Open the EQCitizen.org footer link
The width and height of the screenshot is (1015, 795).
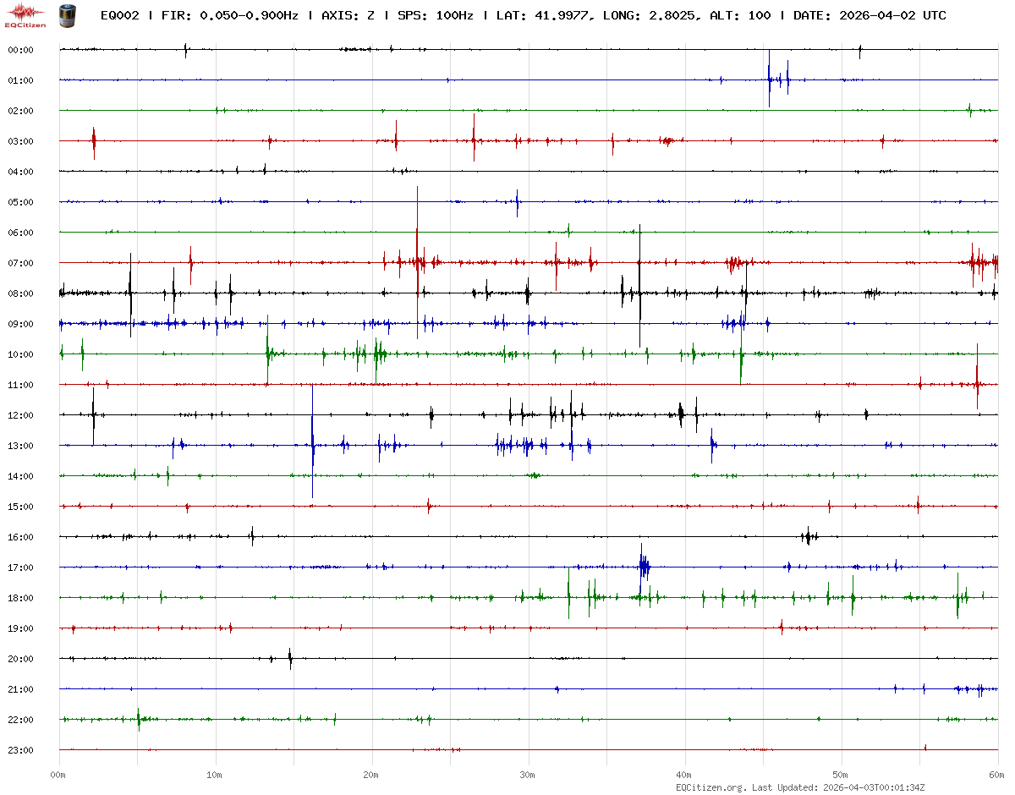[711, 787]
